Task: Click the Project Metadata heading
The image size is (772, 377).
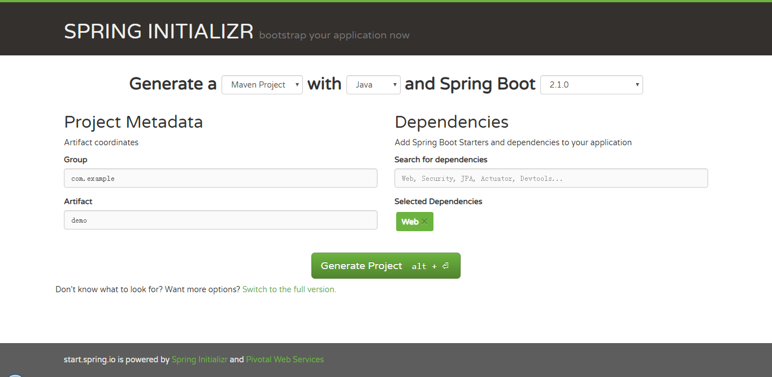Action: (133, 122)
